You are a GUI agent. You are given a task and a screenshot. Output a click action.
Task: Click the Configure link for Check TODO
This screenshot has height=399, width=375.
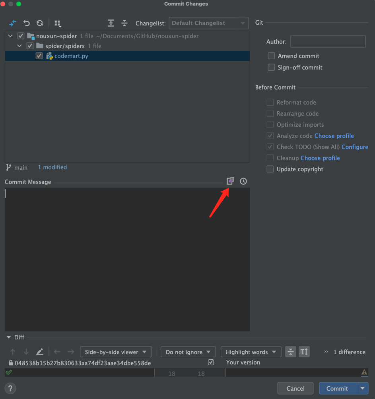(x=355, y=147)
